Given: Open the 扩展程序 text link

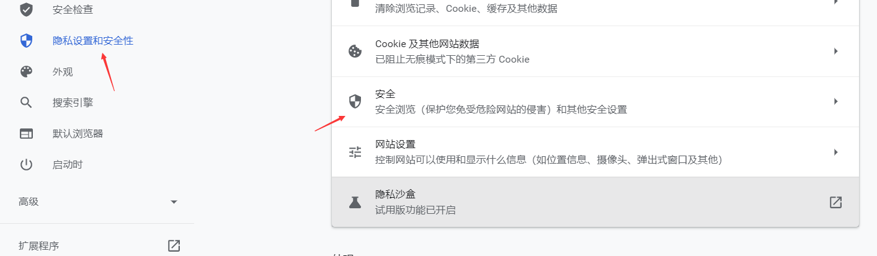Looking at the screenshot, I should click(x=38, y=245).
